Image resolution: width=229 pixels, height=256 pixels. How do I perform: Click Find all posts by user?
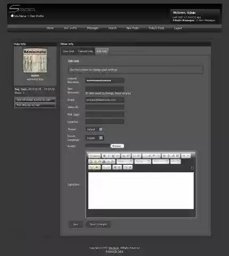point(35,105)
